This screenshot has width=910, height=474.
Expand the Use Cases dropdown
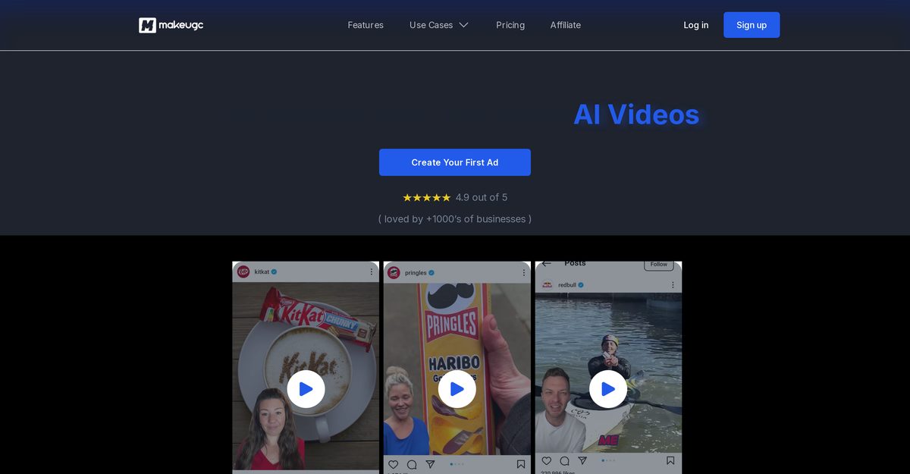[x=439, y=25]
